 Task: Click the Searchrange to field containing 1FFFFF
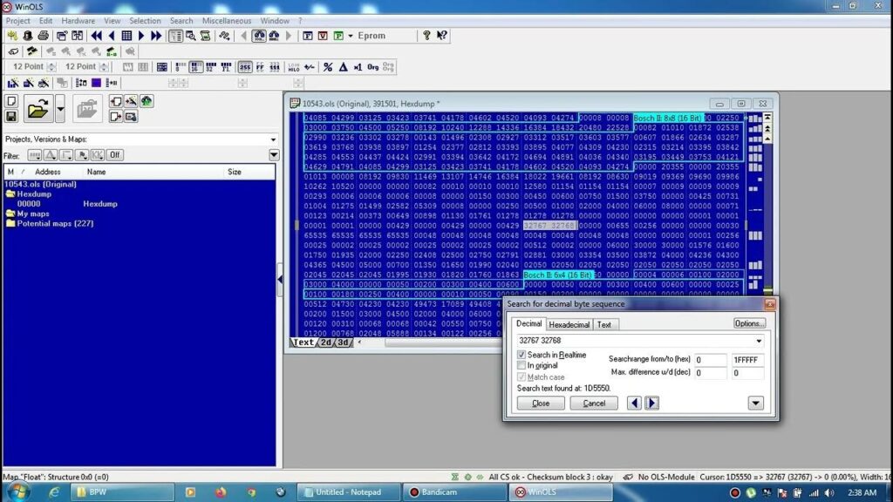tap(747, 359)
